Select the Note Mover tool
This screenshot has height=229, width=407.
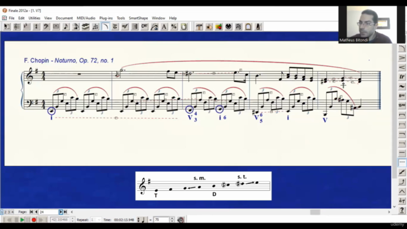click(209, 27)
